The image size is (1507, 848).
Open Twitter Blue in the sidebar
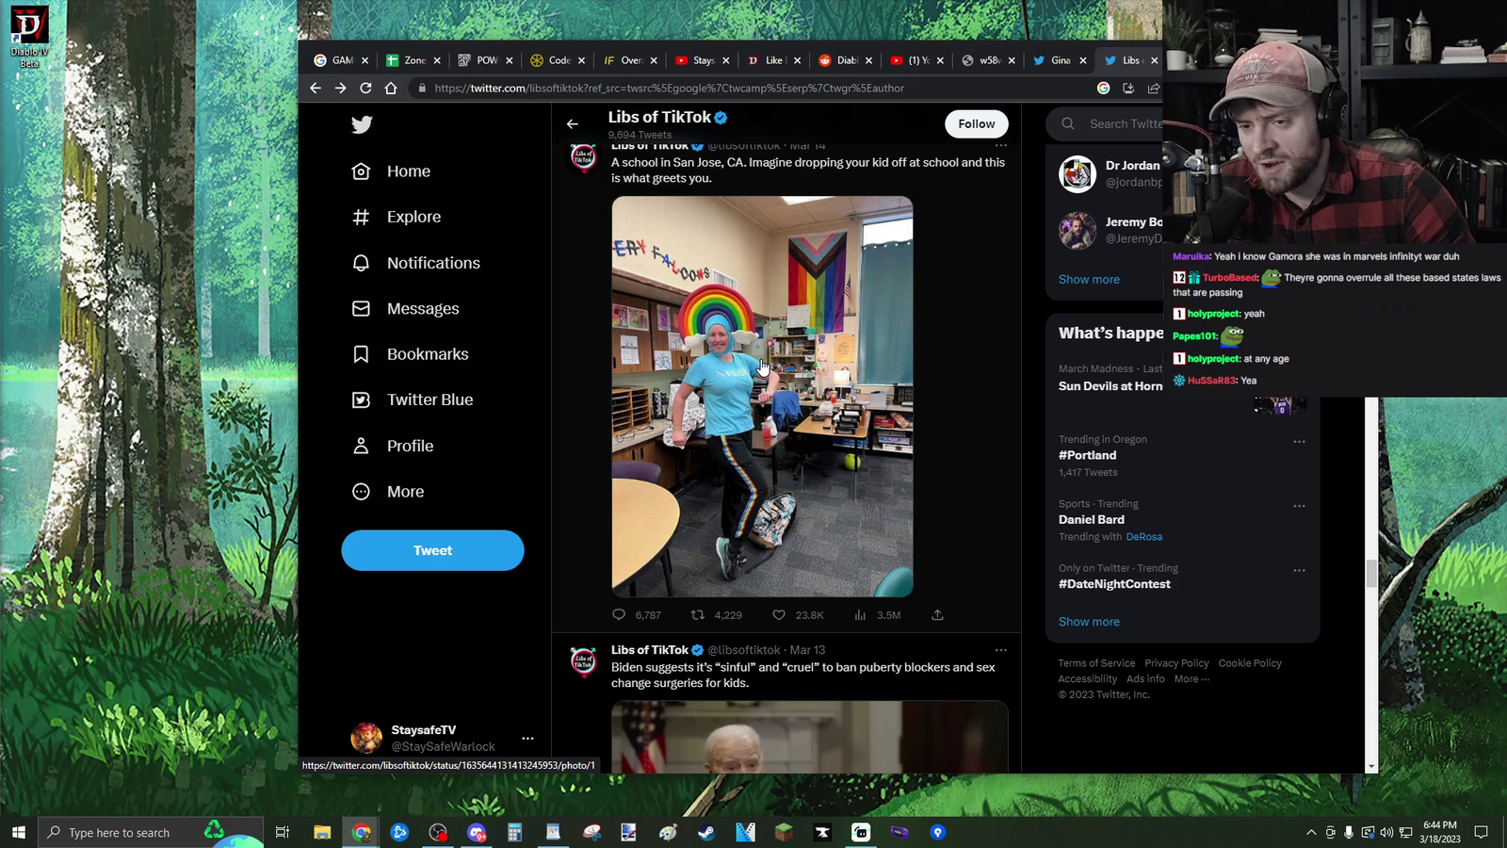pos(412,400)
